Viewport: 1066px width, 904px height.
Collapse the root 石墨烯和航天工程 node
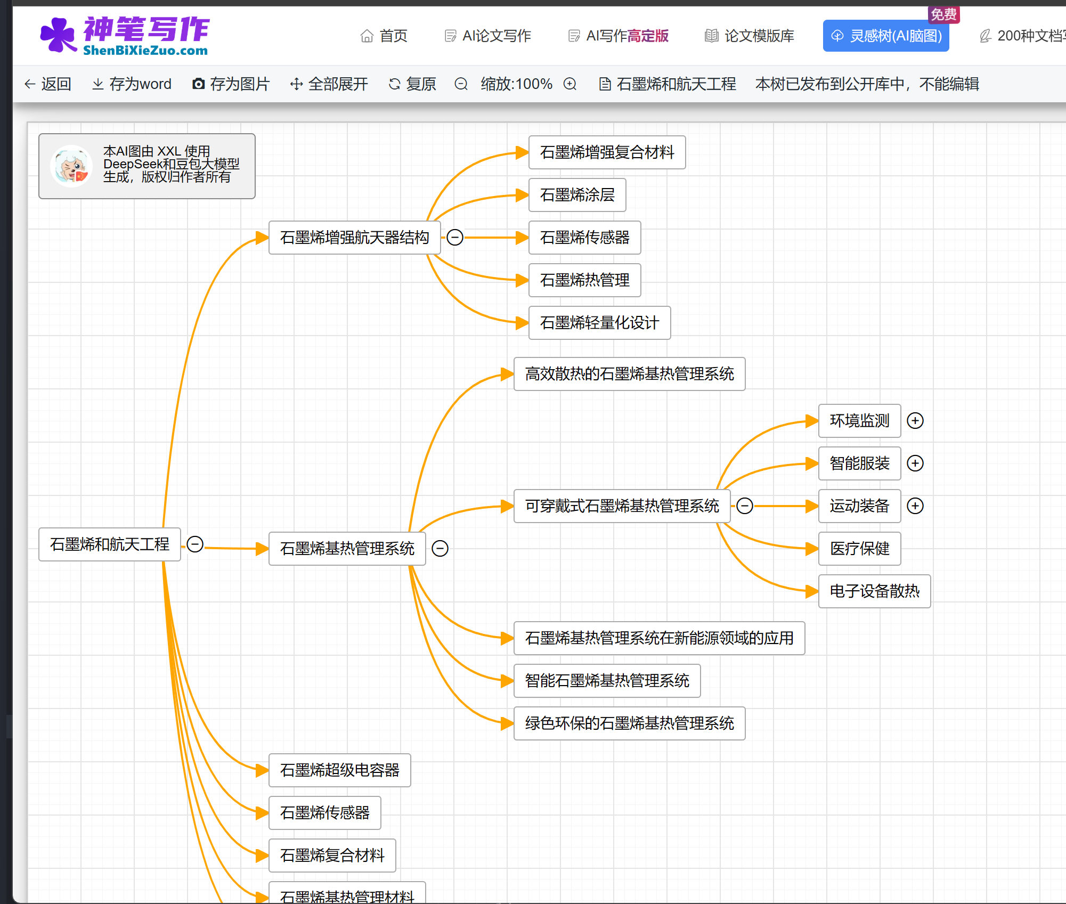(195, 544)
